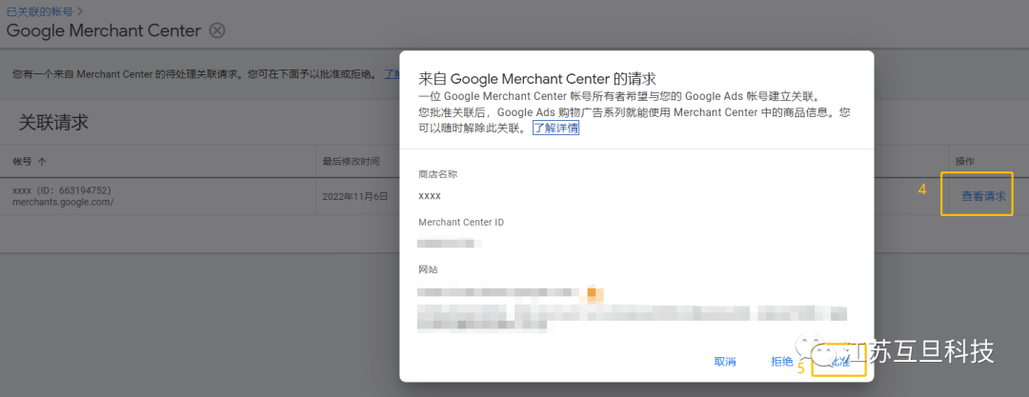Click the 最后修改时间 column header
The width and height of the screenshot is (1029, 397).
351,161
